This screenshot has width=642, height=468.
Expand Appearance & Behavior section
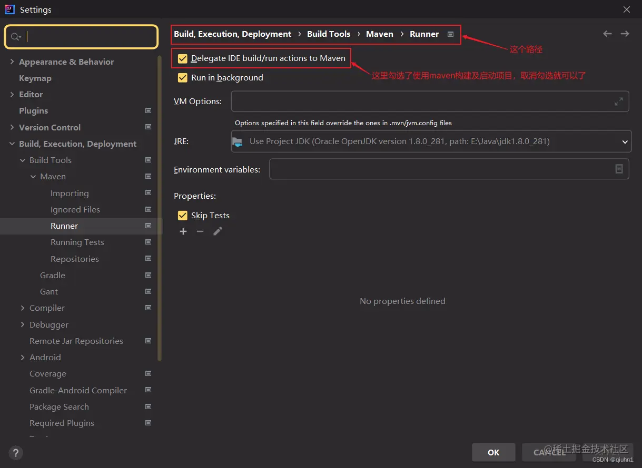tap(12, 62)
